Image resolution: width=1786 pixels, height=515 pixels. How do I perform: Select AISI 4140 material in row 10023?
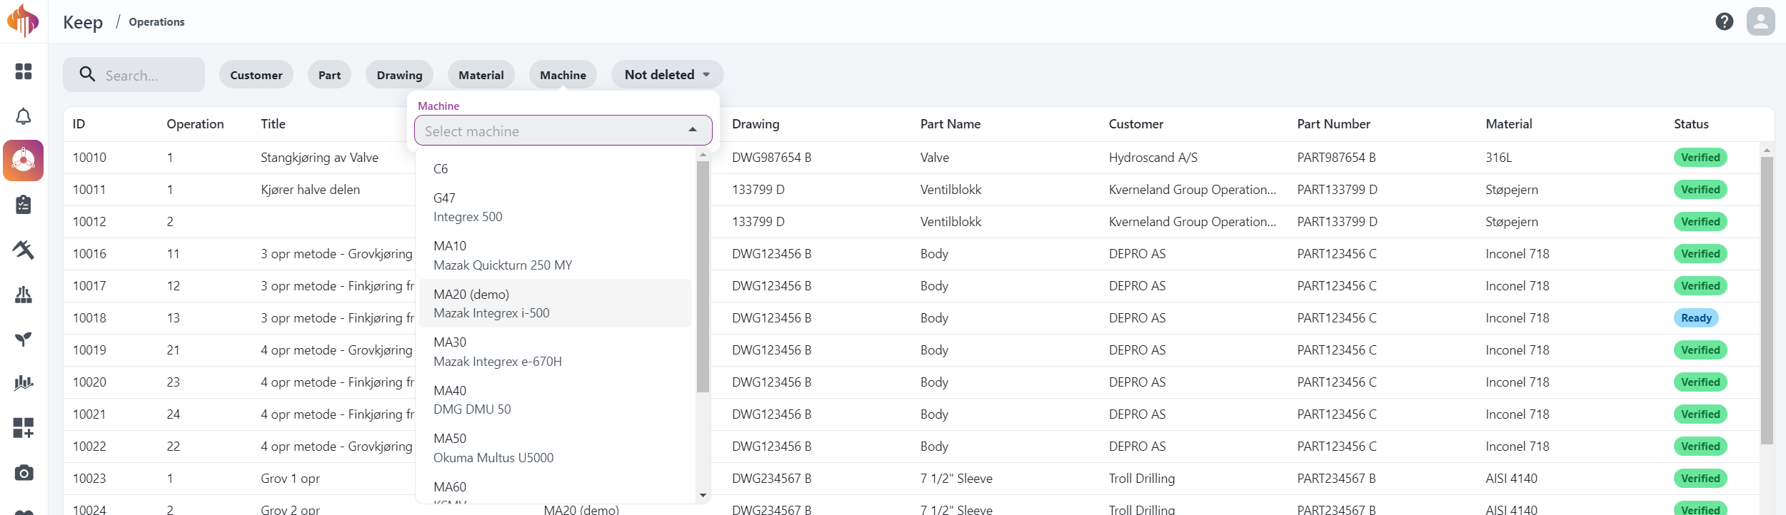[1511, 479]
